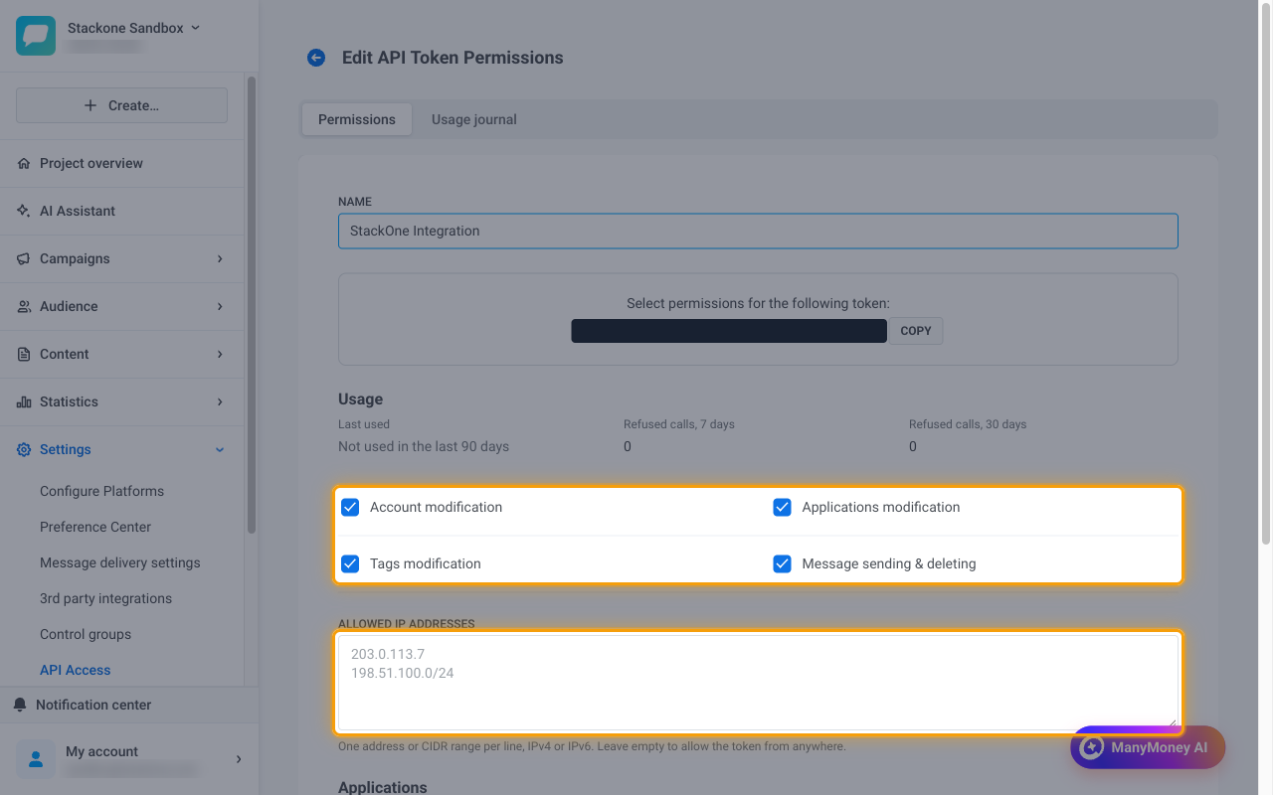Click the Edit API Token Permissions heading
The width and height of the screenshot is (1273, 795).
coord(453,58)
